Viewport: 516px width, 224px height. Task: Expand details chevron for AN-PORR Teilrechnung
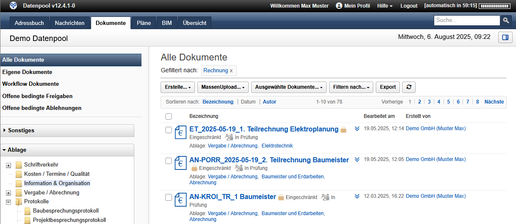click(x=357, y=160)
